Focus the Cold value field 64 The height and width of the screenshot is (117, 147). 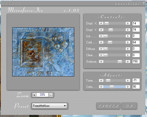click(x=136, y=42)
